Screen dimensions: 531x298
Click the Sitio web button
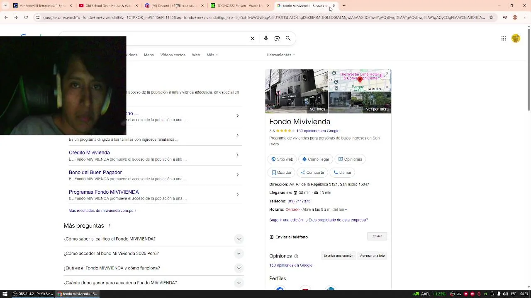pyautogui.click(x=282, y=159)
